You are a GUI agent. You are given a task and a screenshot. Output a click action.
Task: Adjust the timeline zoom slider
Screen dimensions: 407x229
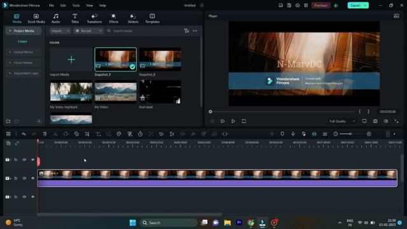[350, 134]
